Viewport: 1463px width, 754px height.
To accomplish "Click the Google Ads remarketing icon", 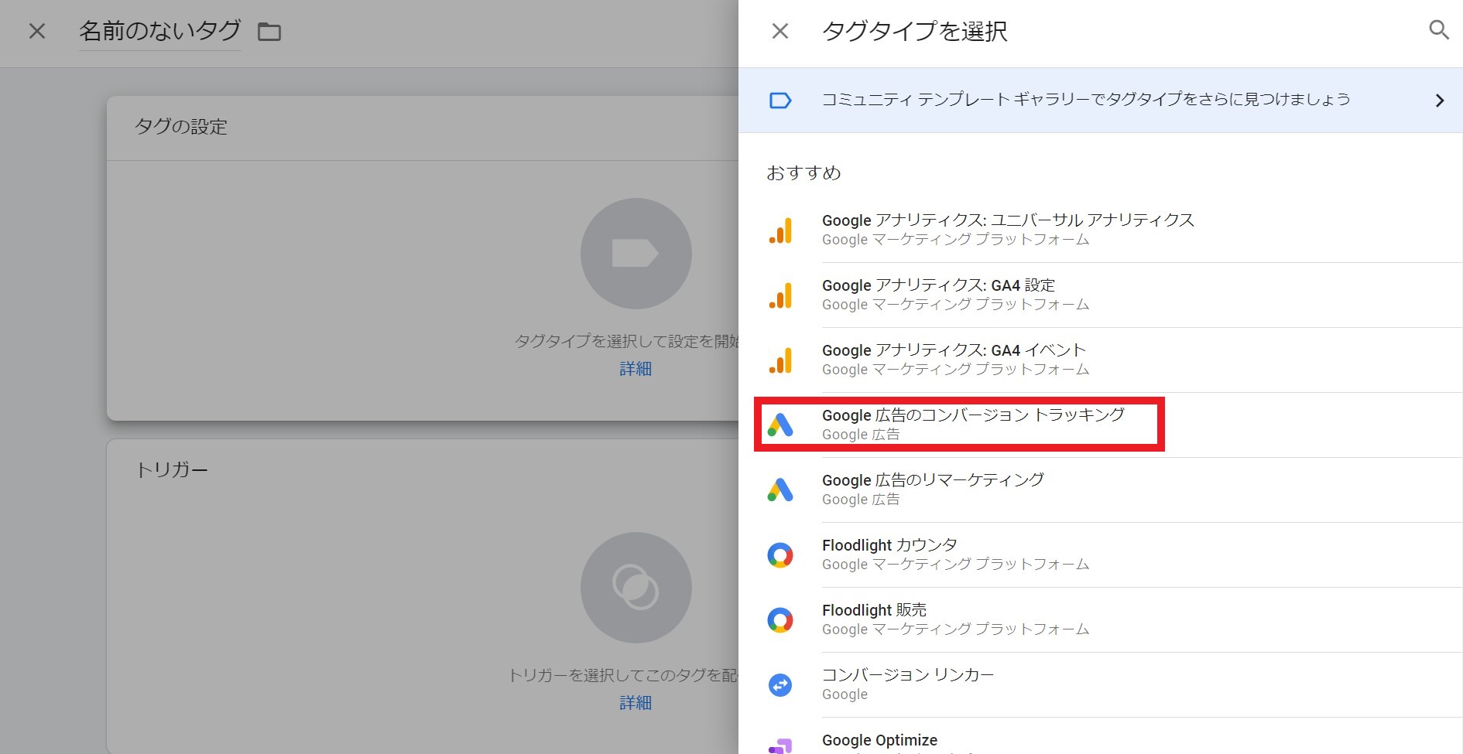I will tap(780, 490).
